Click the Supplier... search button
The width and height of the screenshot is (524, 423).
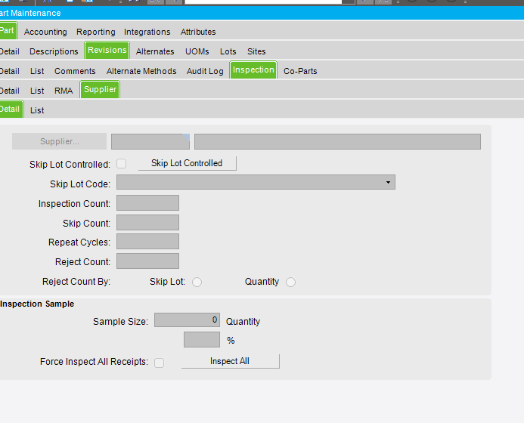60,141
